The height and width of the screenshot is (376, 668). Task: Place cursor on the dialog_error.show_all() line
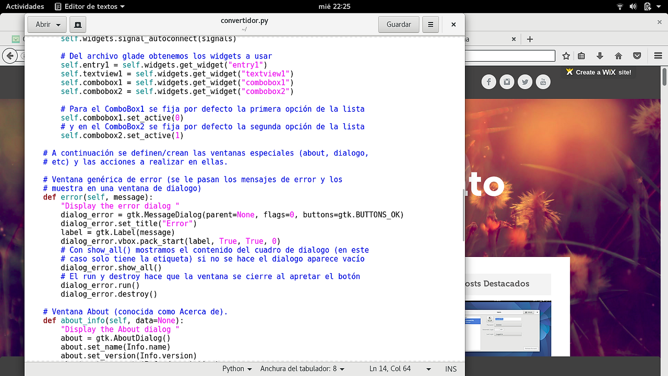(x=111, y=268)
